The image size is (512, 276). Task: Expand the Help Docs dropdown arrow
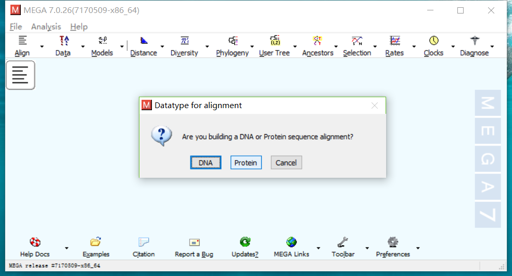(67, 248)
